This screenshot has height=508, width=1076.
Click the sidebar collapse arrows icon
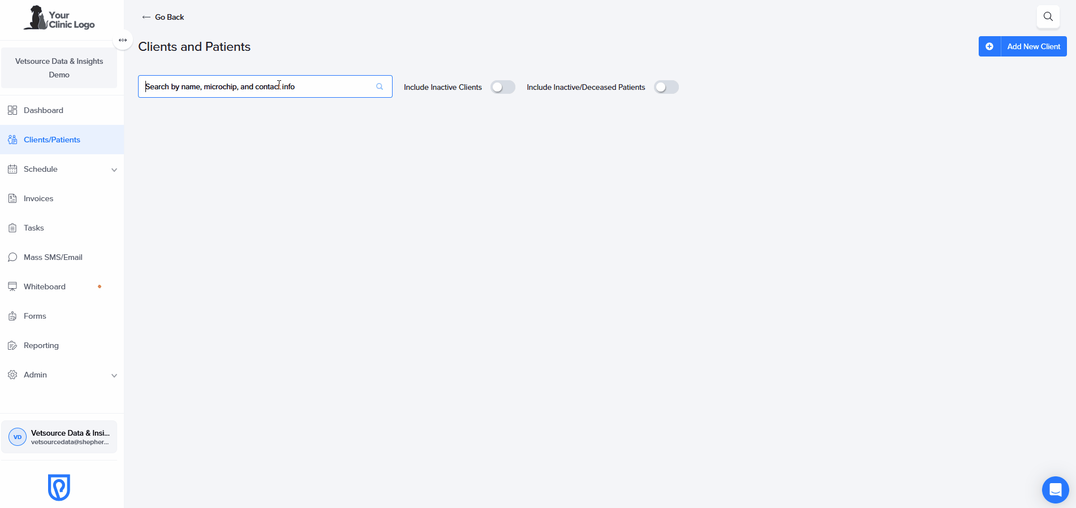[x=123, y=40]
